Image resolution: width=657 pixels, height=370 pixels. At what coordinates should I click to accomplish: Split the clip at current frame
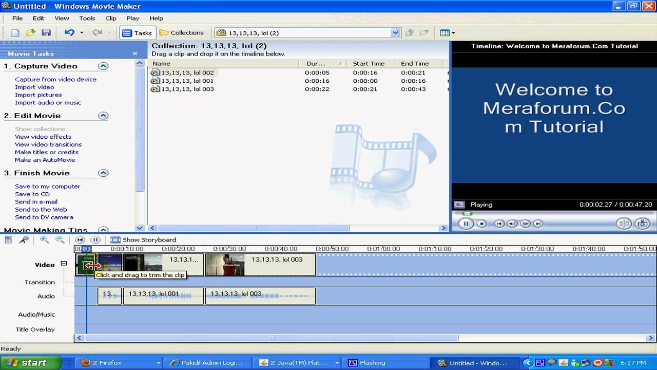[624, 224]
